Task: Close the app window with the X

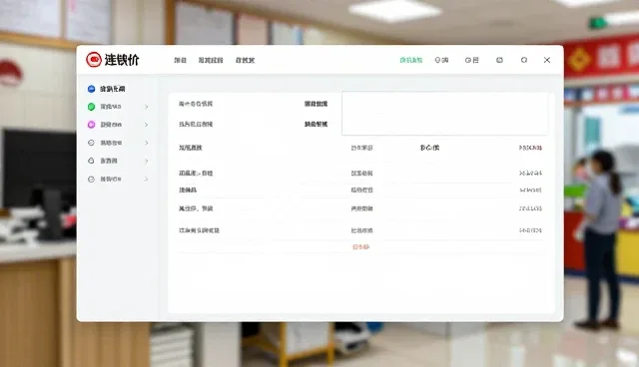Action: [x=547, y=60]
